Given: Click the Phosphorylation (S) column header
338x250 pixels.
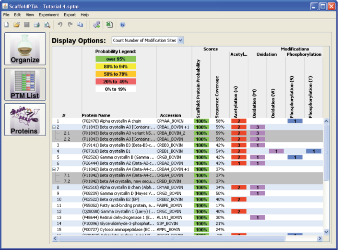Looking at the screenshot, I should [x=292, y=97].
